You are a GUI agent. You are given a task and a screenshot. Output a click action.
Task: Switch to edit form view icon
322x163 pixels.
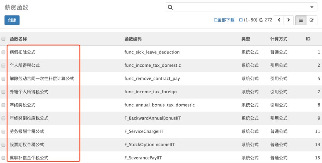click(x=312, y=20)
